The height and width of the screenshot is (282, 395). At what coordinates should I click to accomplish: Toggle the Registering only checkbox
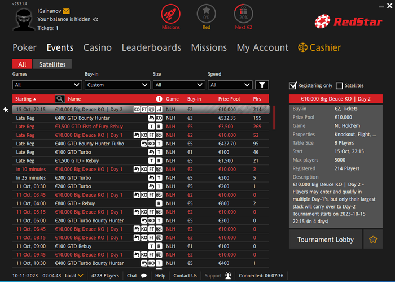292,86
